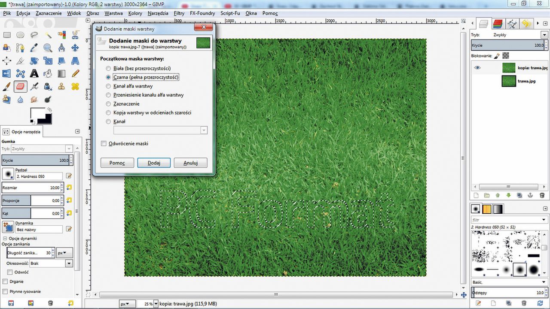
Task: Select the Move tool
Action: point(75,48)
